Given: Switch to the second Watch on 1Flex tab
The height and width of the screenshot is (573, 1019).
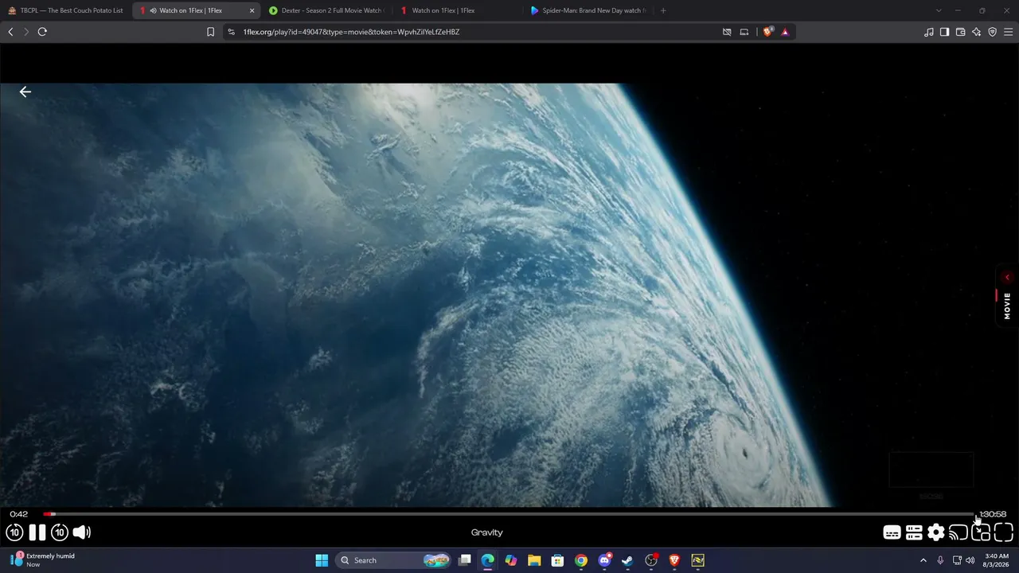Looking at the screenshot, I should click(458, 10).
